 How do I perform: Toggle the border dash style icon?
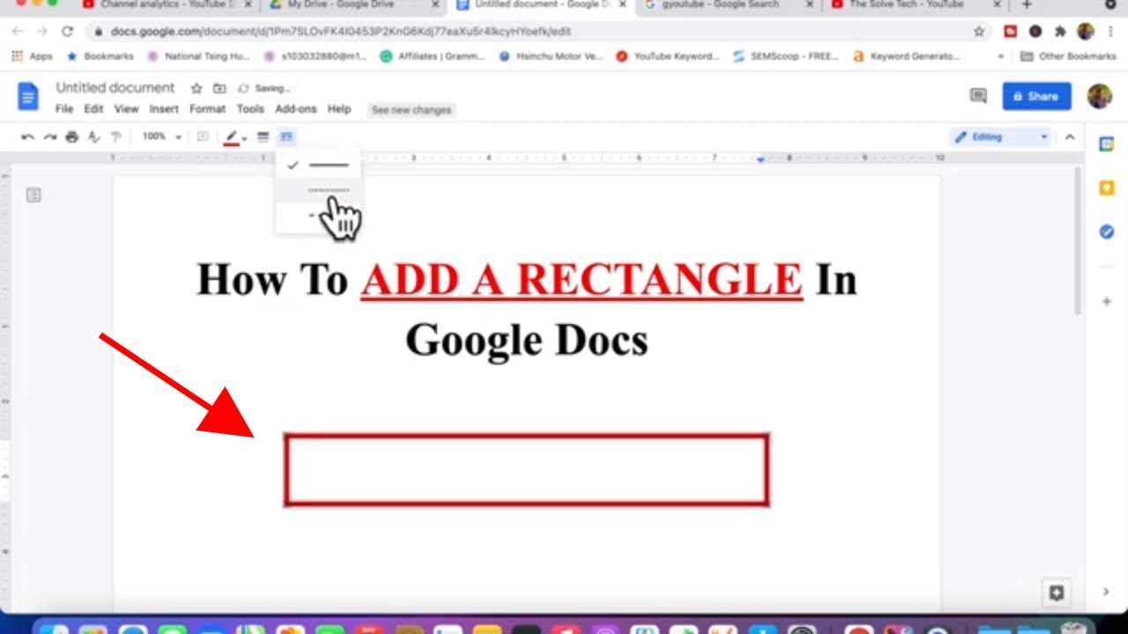coord(286,136)
